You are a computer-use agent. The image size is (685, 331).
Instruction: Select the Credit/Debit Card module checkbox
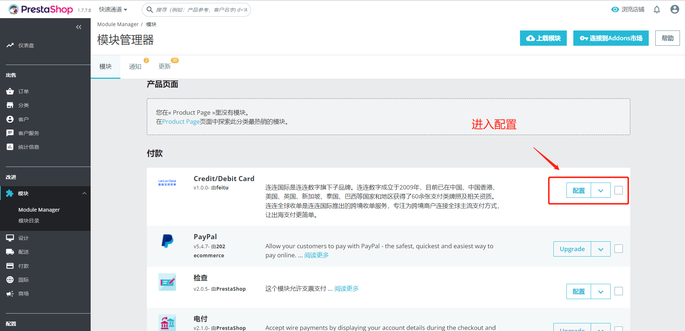(619, 190)
